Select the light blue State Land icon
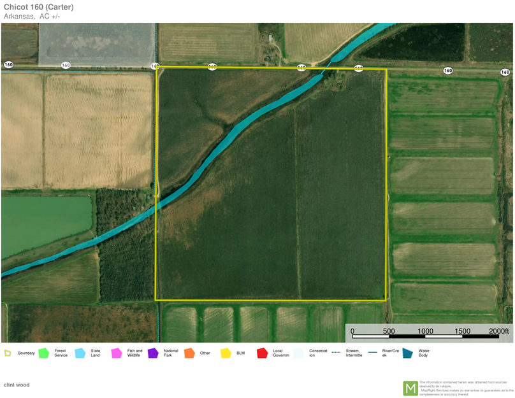 (80, 353)
